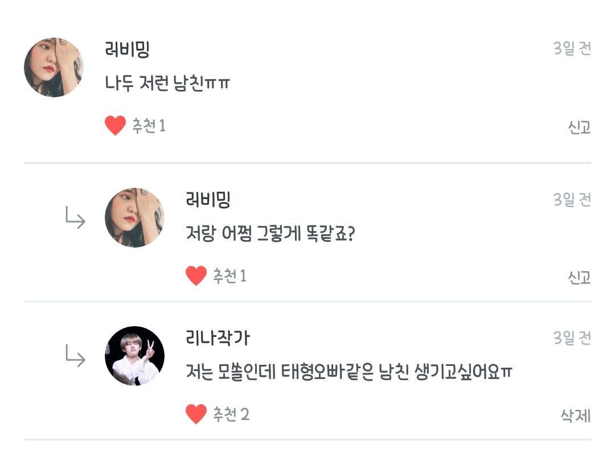The height and width of the screenshot is (461, 615).
Task: Click the 러비밍 username on the indented reply
Action: pos(208,200)
